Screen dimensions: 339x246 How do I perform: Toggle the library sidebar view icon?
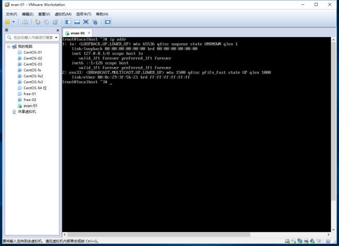pos(68,22)
